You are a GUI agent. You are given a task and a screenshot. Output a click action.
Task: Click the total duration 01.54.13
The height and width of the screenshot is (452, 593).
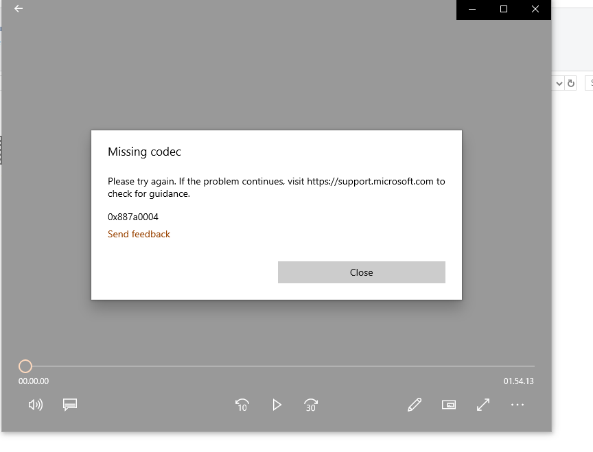click(x=518, y=381)
